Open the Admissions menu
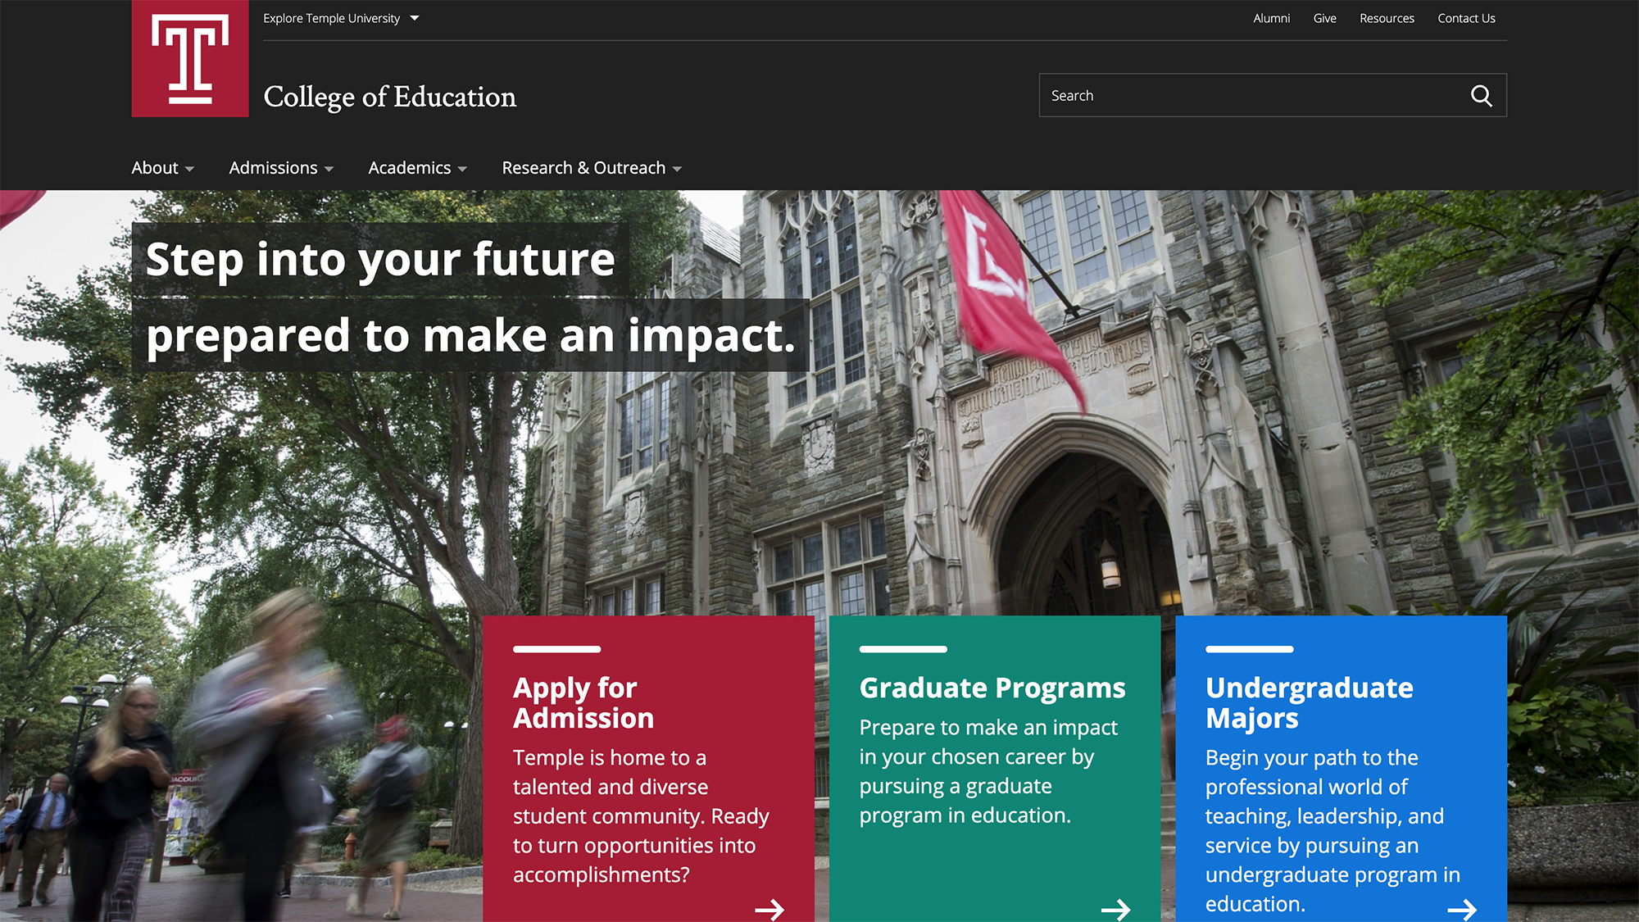This screenshot has width=1639, height=922. (281, 168)
